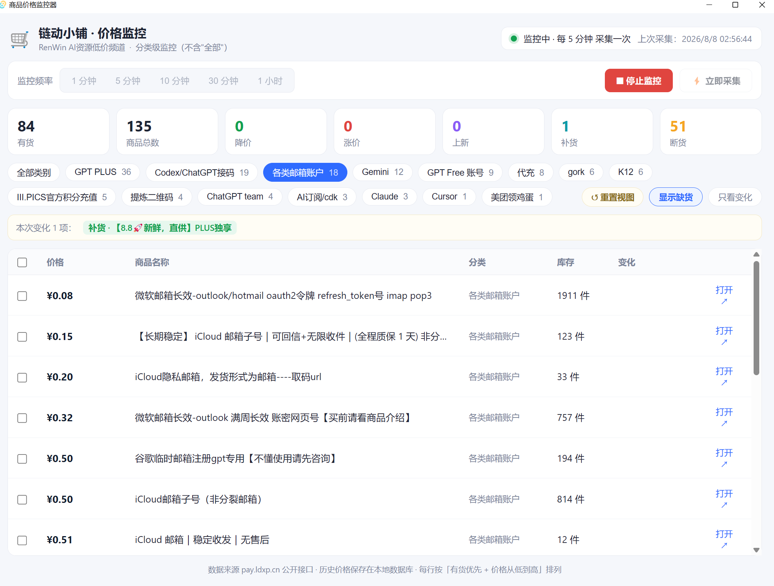
Task: Click the green monitoring status dot
Action: point(513,39)
